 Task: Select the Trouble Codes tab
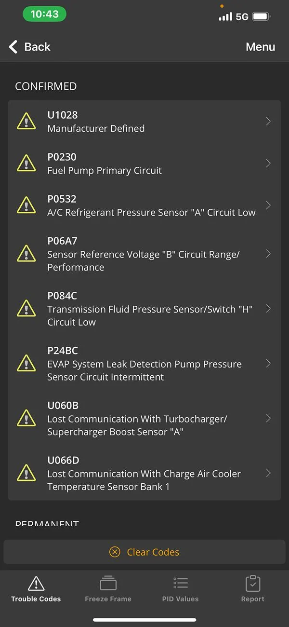pyautogui.click(x=36, y=589)
